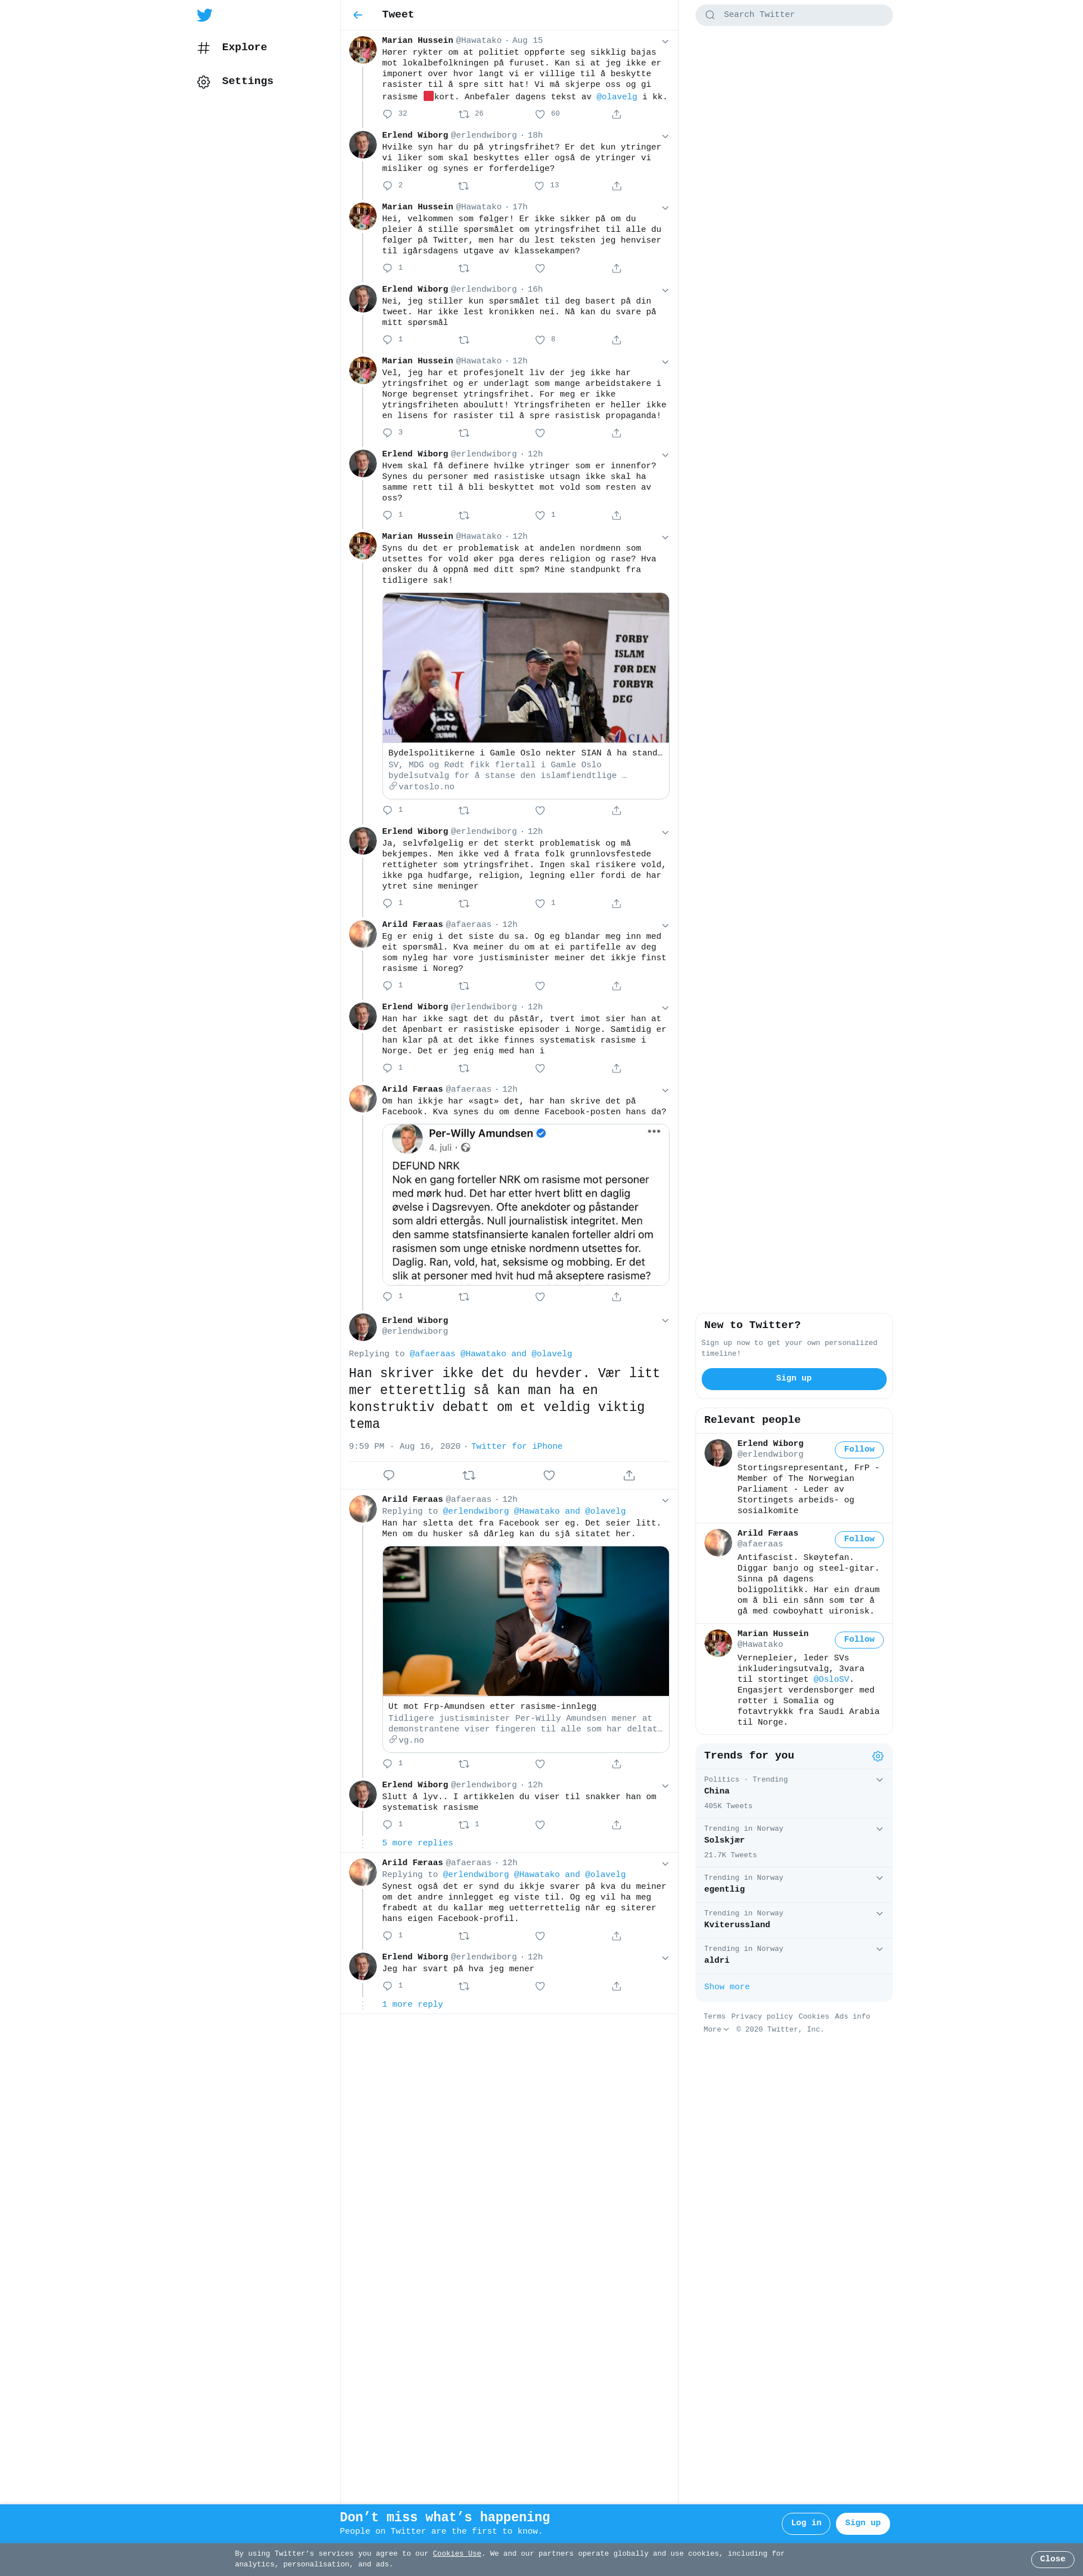The width and height of the screenshot is (1083, 2576).
Task: Like Marian Hussein's Aug 15 tweet
Action: (540, 114)
